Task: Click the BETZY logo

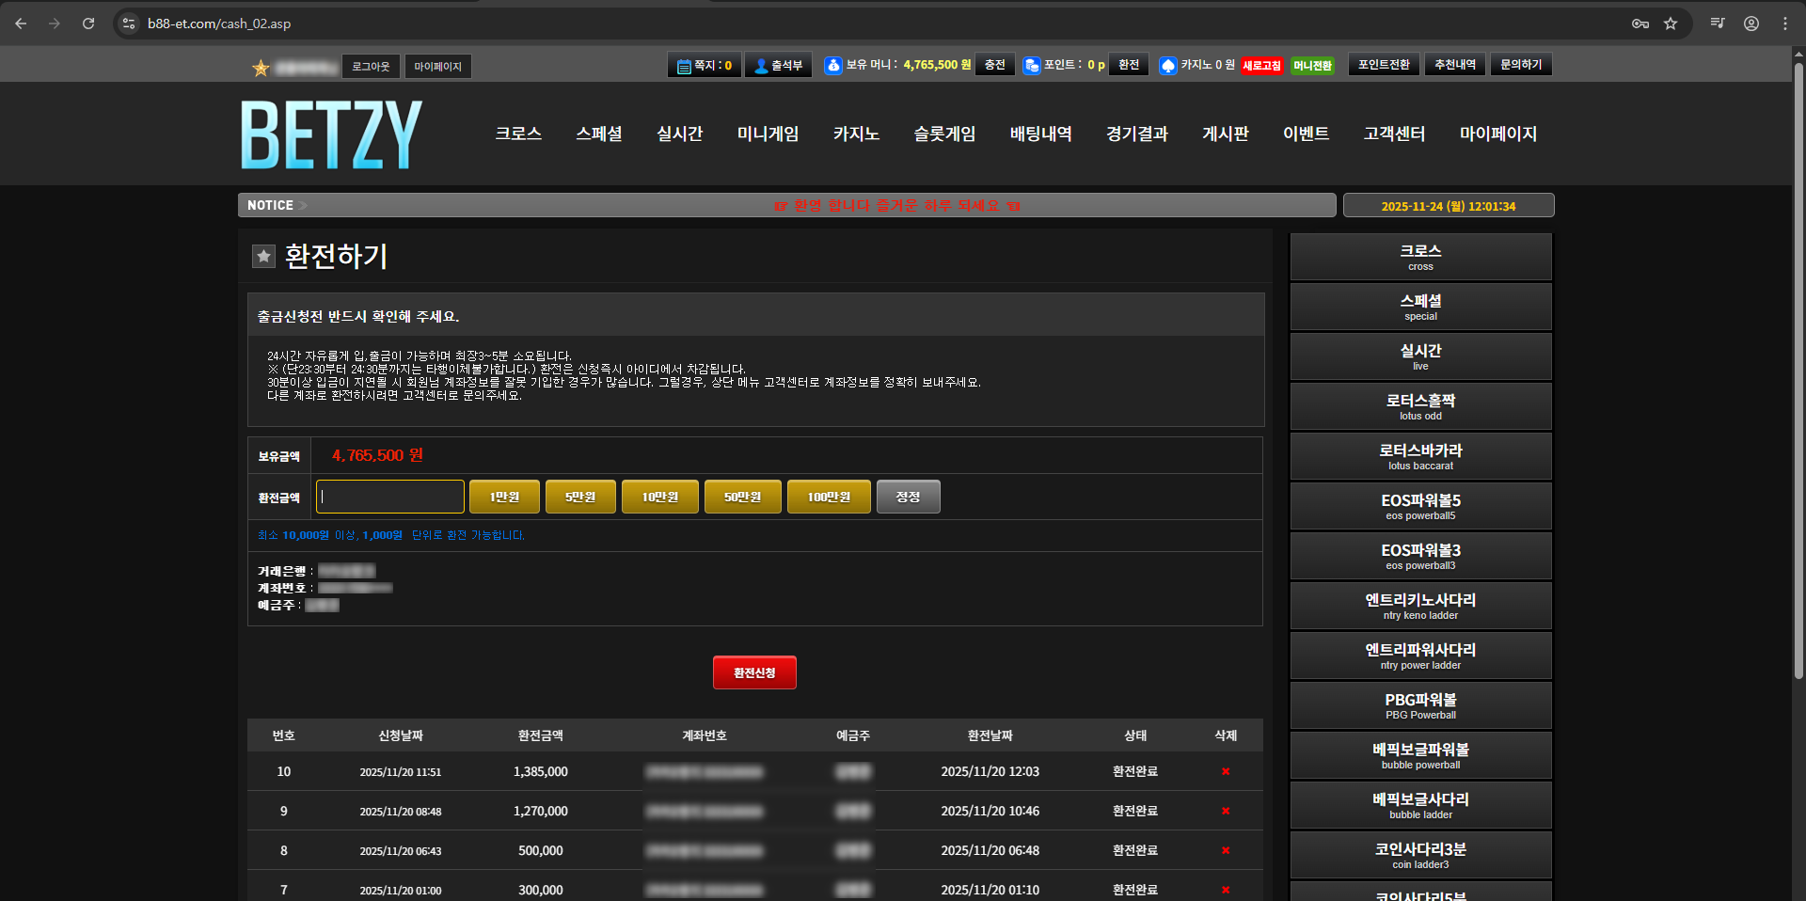Action: pyautogui.click(x=331, y=135)
